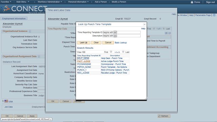Delete row with minus icon
Screen dimensions: 217x122
170,33
